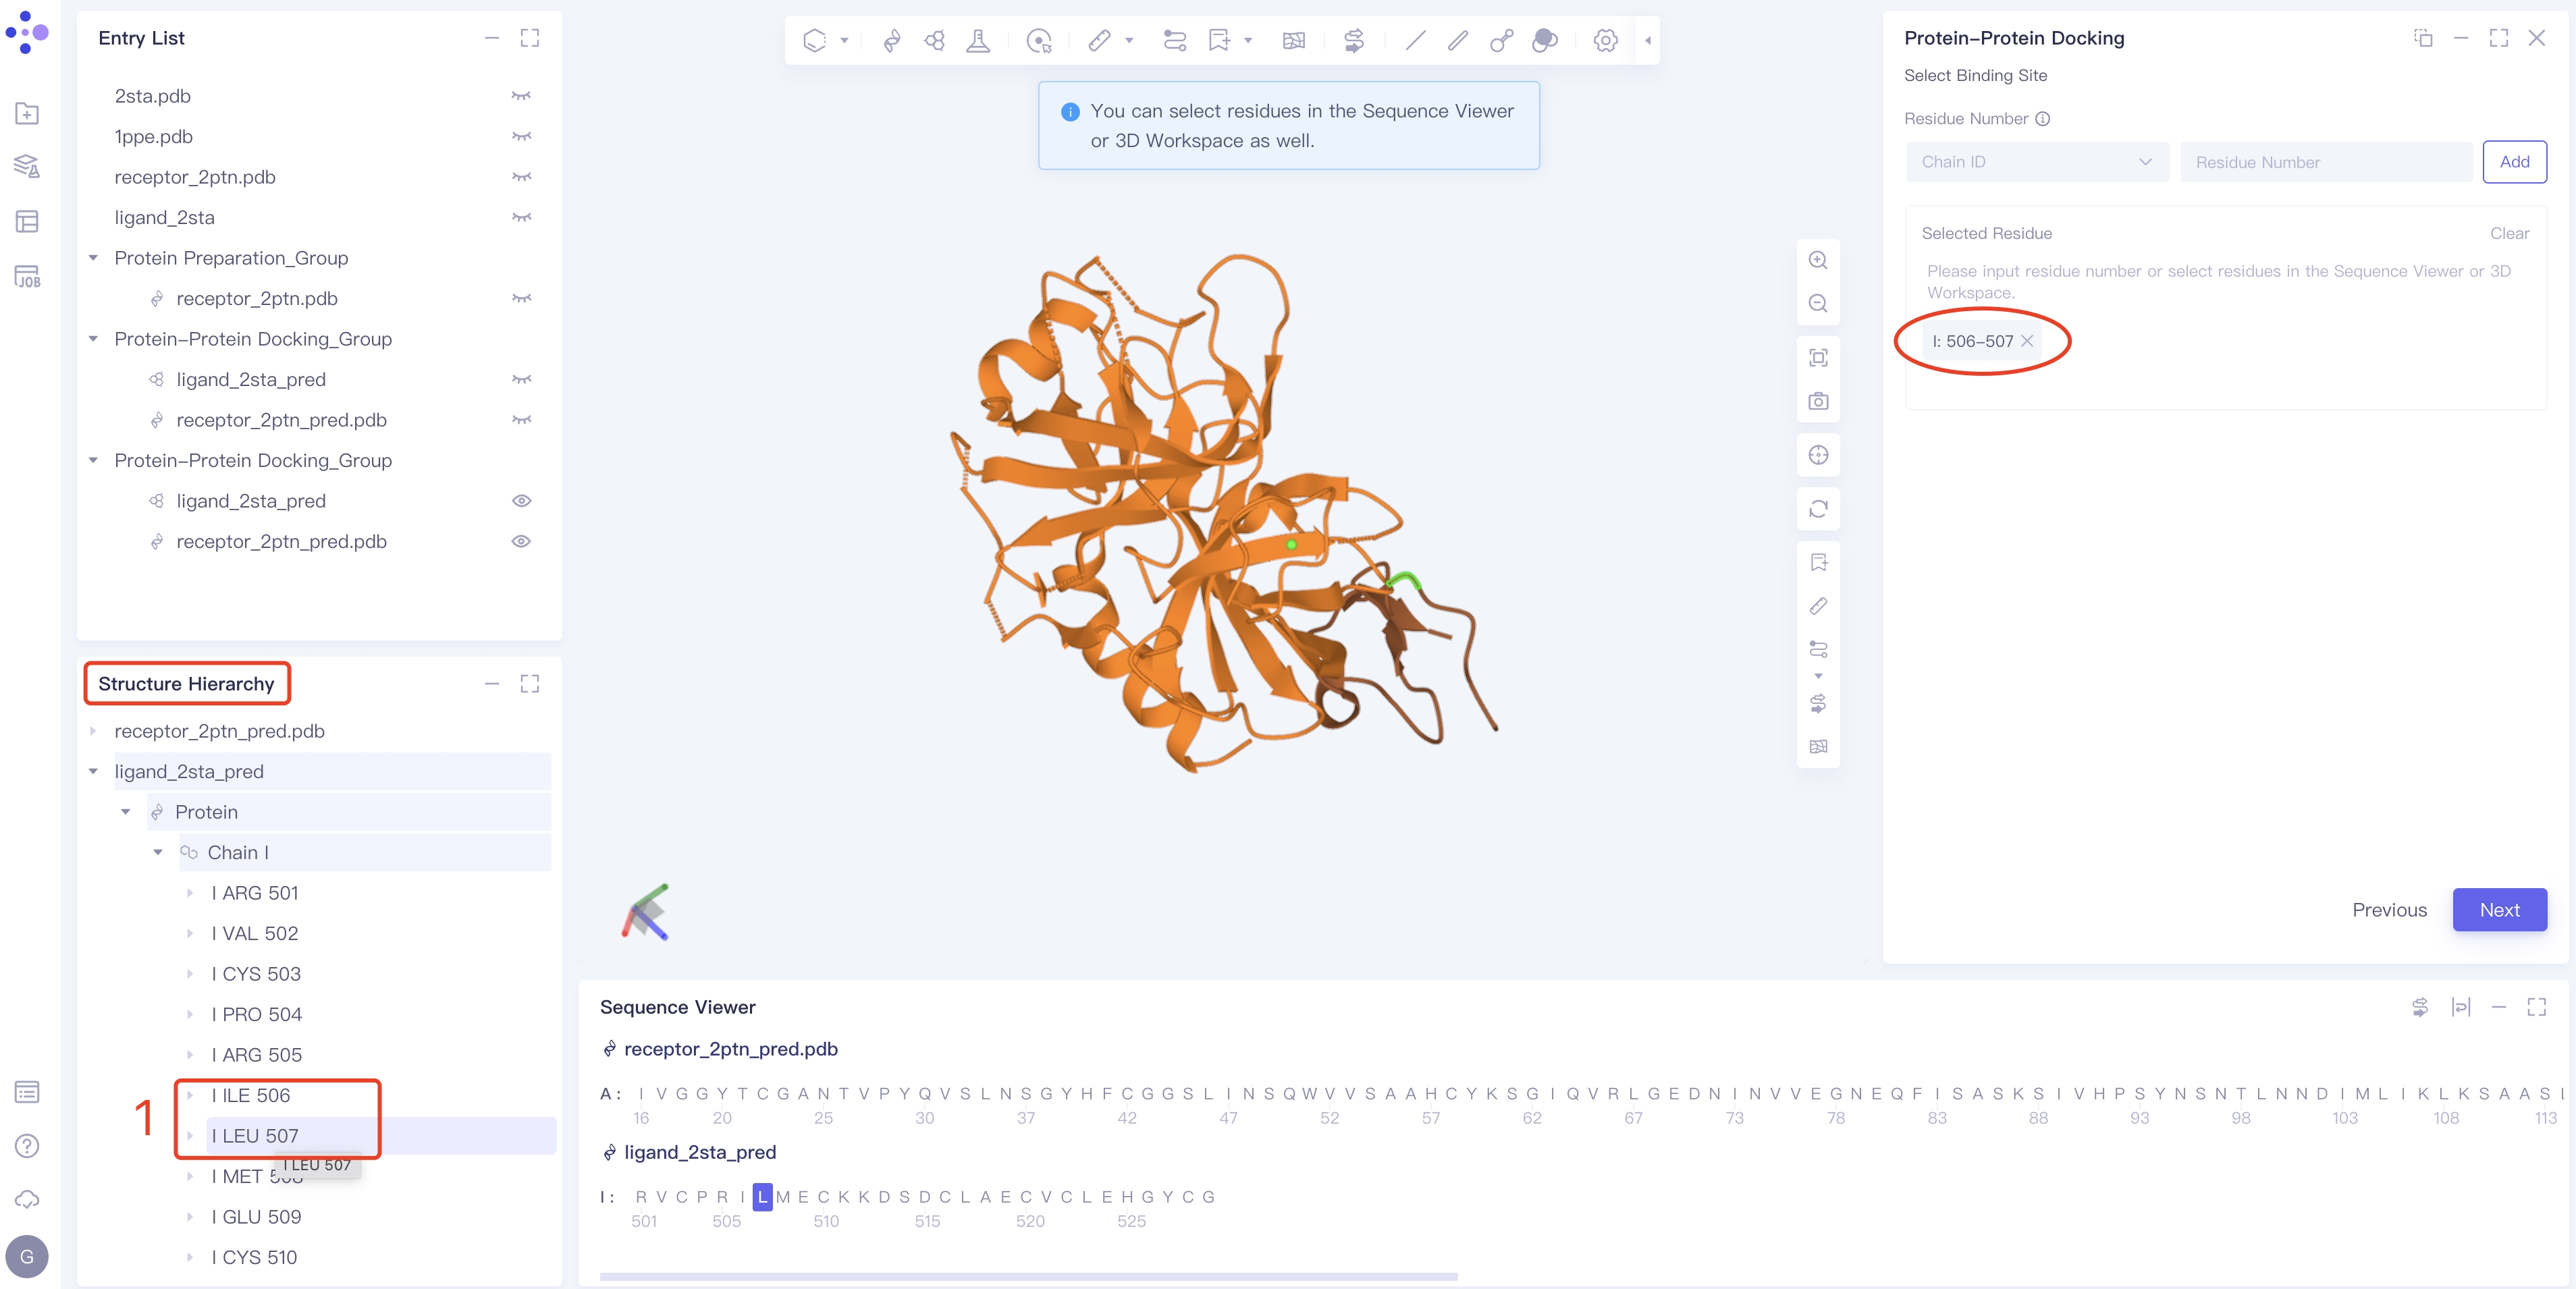The image size is (2576, 1289).
Task: Open the flask experiment tool
Action: pos(978,41)
